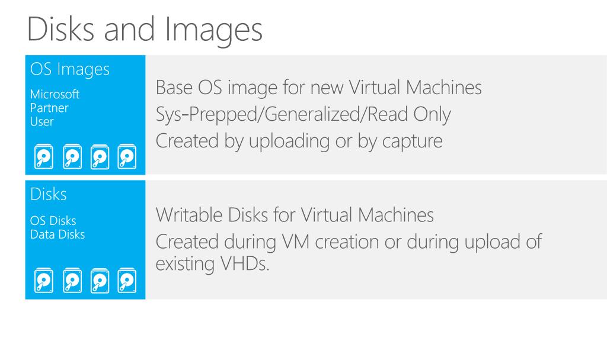This screenshot has height=341, width=607.
Task: Click the User label in OS Images
Action: pyautogui.click(x=42, y=122)
